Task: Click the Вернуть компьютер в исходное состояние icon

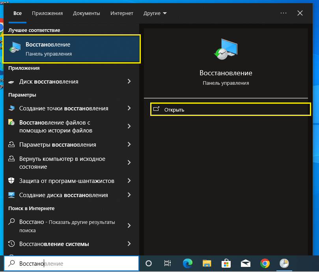Action: point(11,158)
